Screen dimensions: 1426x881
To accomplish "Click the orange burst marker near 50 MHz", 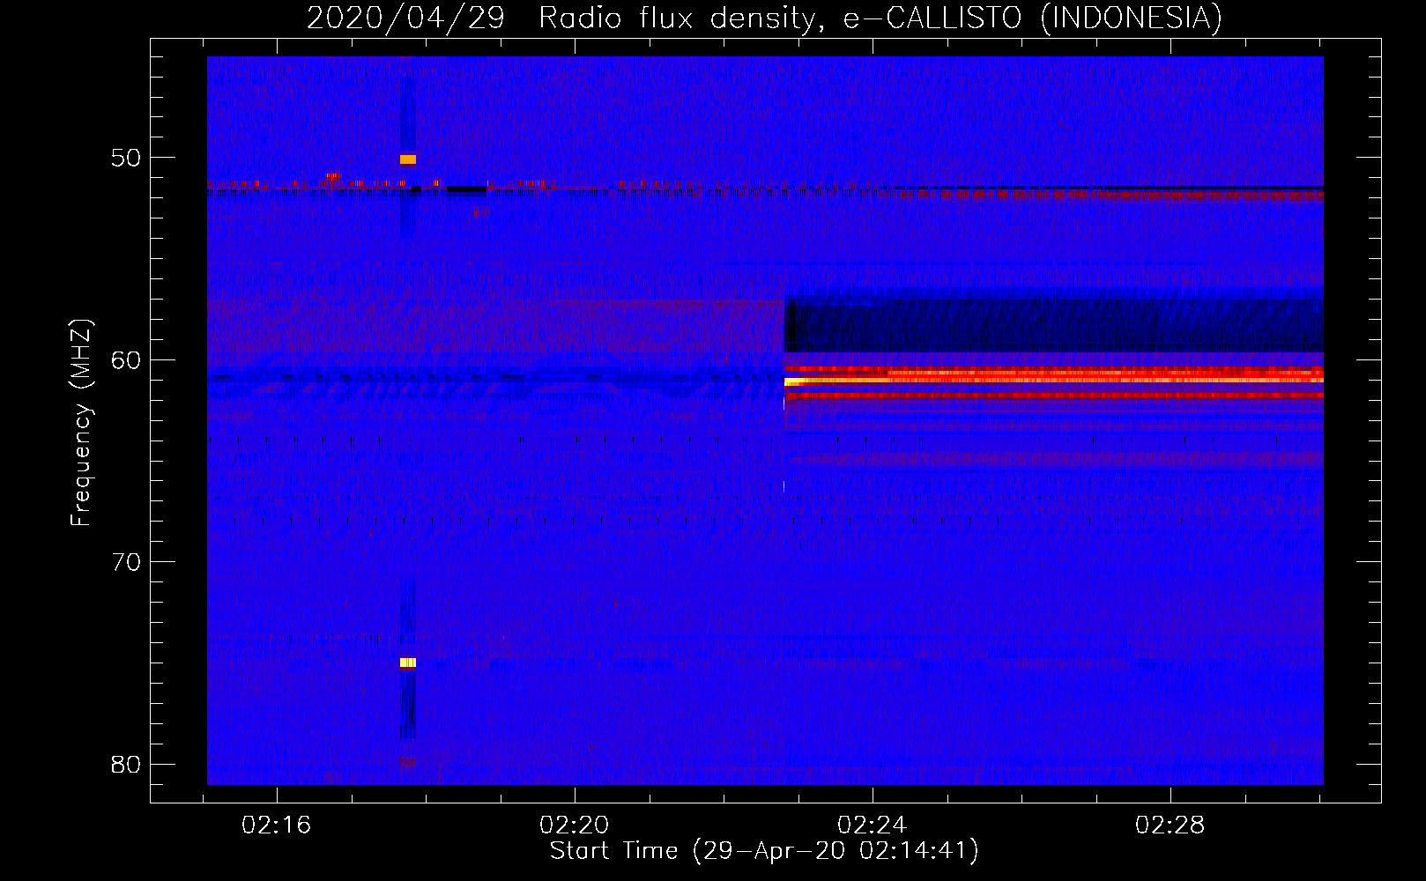I will click(x=407, y=159).
